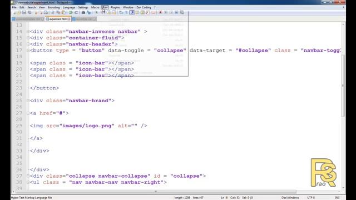Click the Stop Recording macro icon
Screen dimensions: 356x200
tap(166, 12)
